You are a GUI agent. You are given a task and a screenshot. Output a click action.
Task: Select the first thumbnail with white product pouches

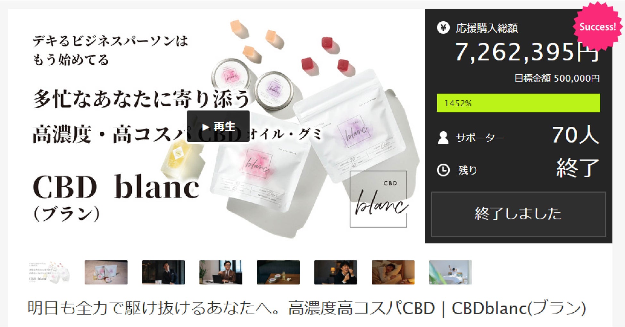[x=49, y=273]
